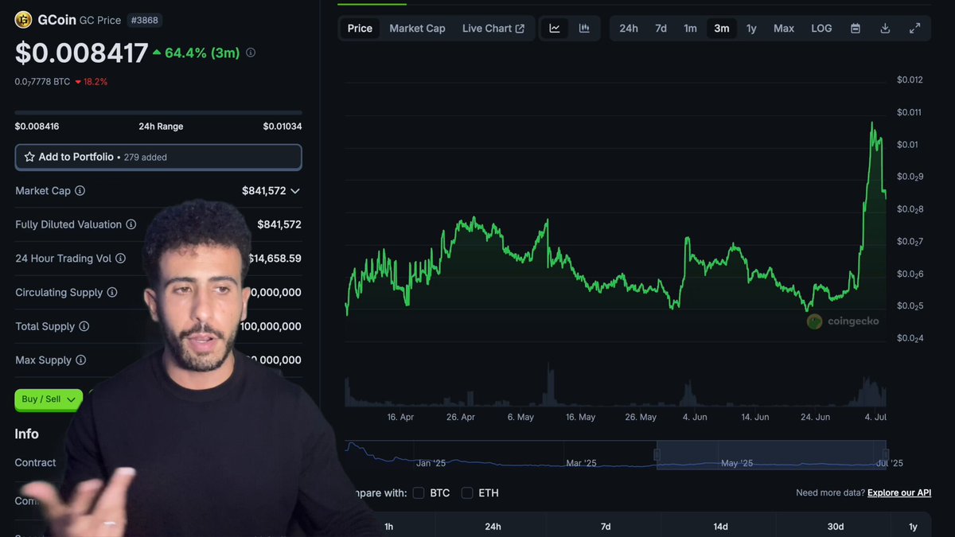Viewport: 955px width, 537px height.
Task: Click the 30d column header
Action: [836, 527]
